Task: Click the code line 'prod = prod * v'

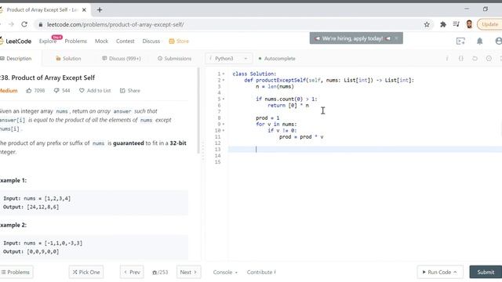Action: pyautogui.click(x=301, y=137)
